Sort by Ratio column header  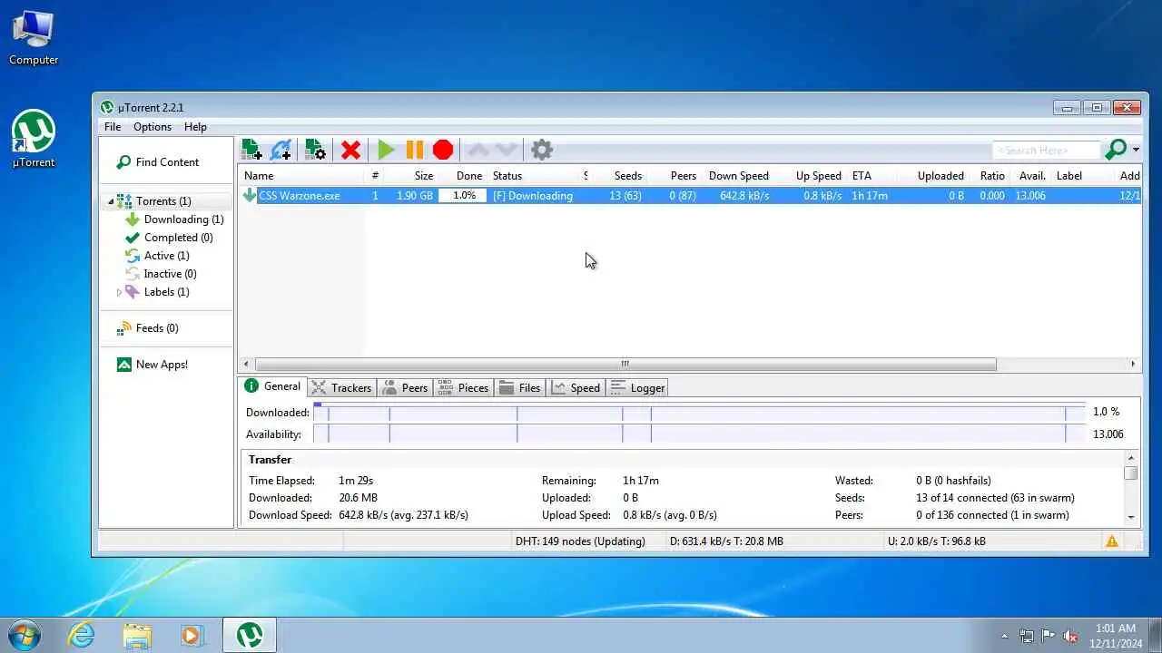pyautogui.click(x=989, y=176)
